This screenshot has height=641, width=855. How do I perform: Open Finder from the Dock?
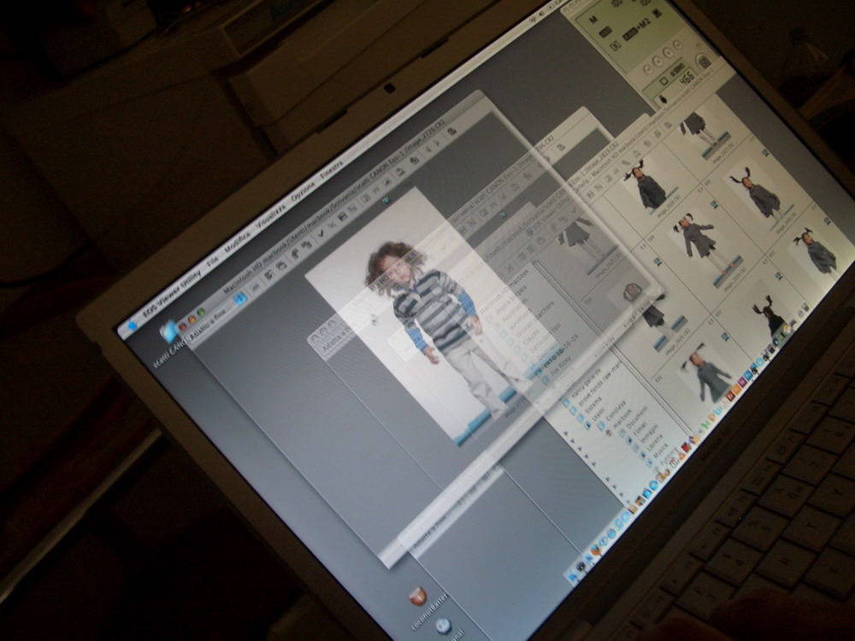click(570, 575)
